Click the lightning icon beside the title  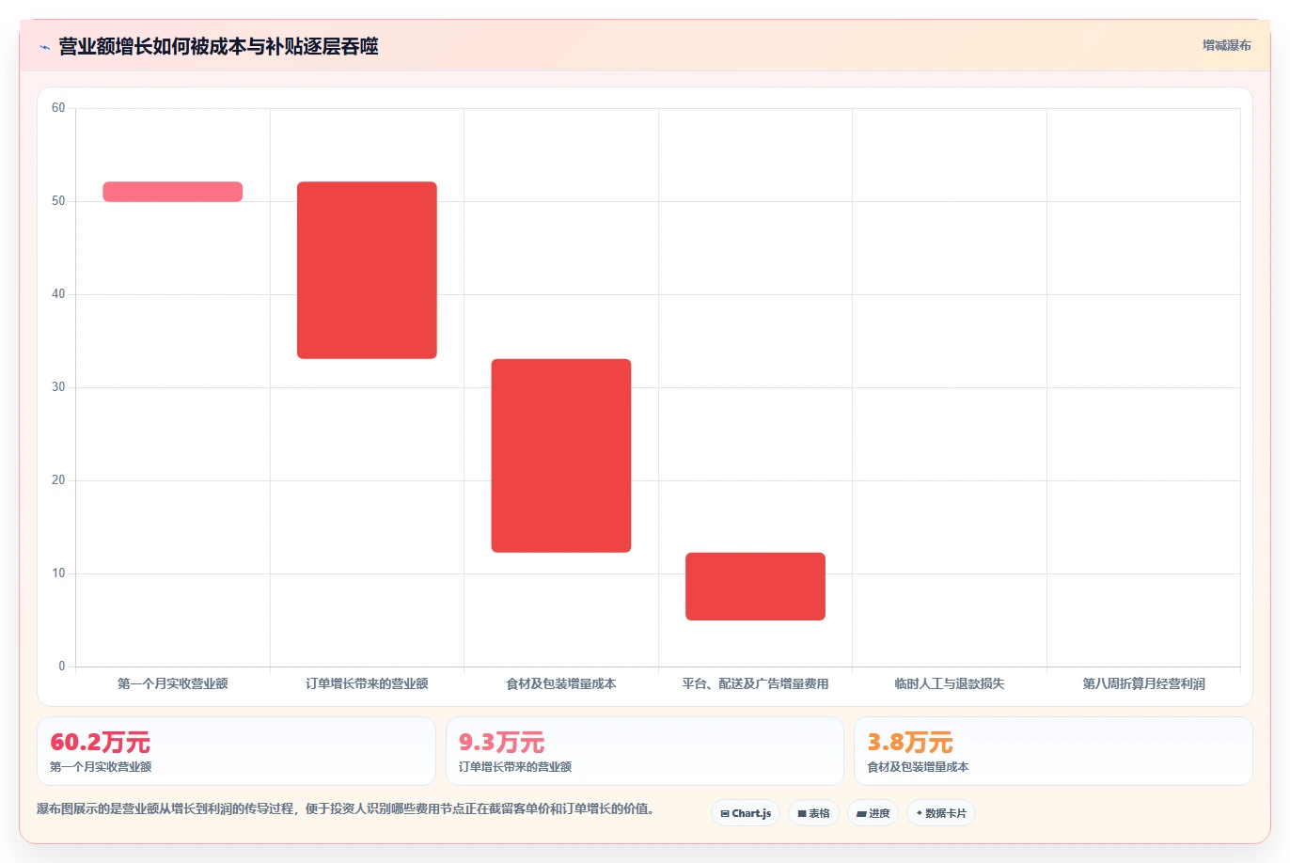pyautogui.click(x=44, y=47)
